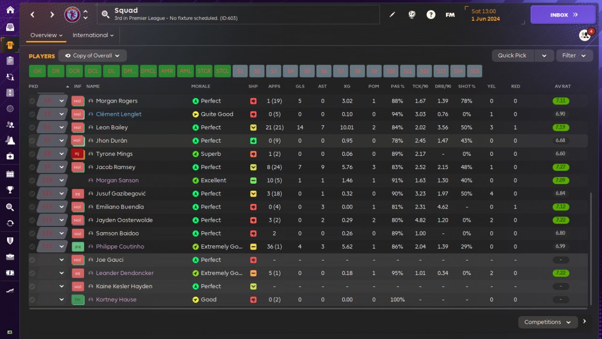Tick the selection circle for Jacob Ramsey
Image resolution: width=602 pixels, height=339 pixels.
tap(32, 167)
